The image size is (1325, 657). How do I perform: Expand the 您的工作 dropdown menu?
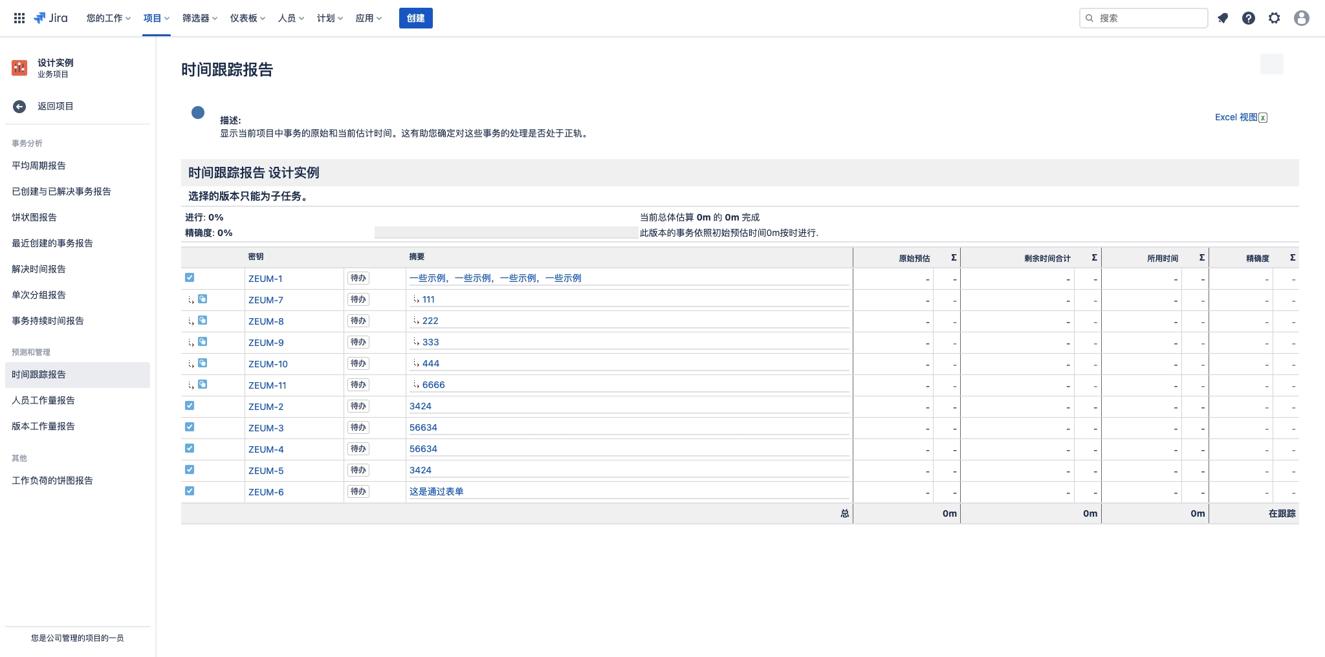pyautogui.click(x=109, y=18)
